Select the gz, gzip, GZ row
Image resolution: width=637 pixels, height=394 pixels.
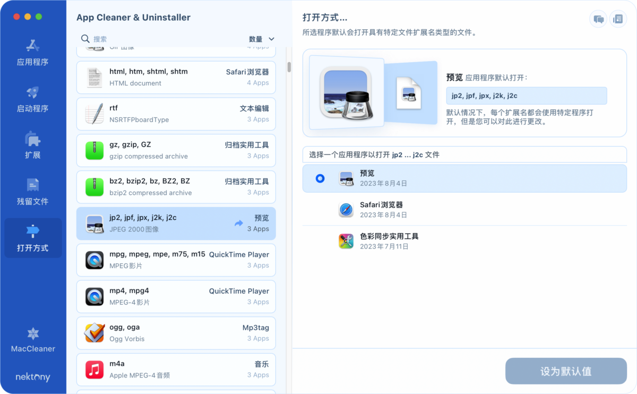coord(176,150)
